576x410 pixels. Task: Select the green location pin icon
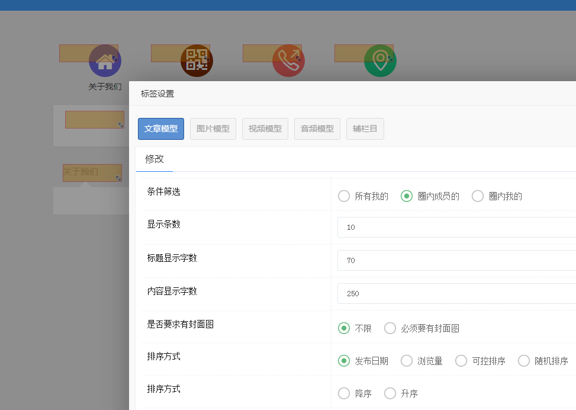(x=380, y=60)
